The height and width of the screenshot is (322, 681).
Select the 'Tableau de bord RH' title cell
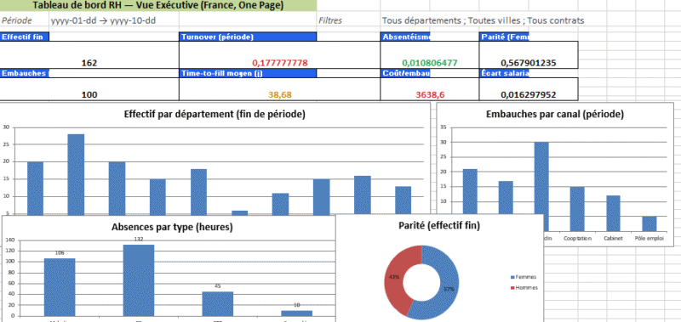tap(158, 6)
